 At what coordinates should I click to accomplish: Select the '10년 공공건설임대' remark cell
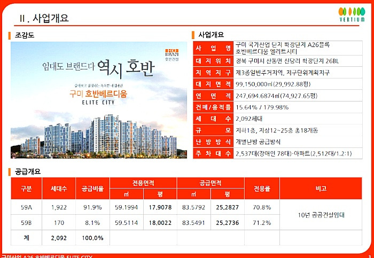(321, 215)
